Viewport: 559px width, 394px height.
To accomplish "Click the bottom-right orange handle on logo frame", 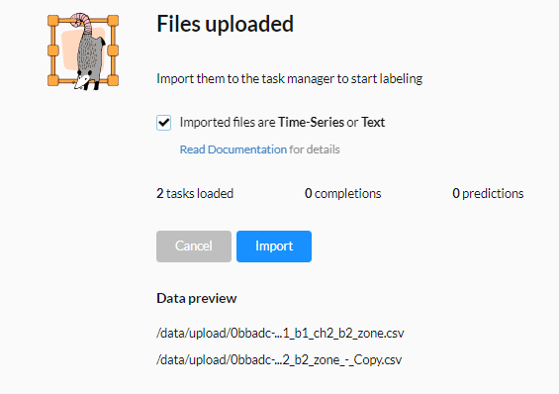I will (113, 80).
